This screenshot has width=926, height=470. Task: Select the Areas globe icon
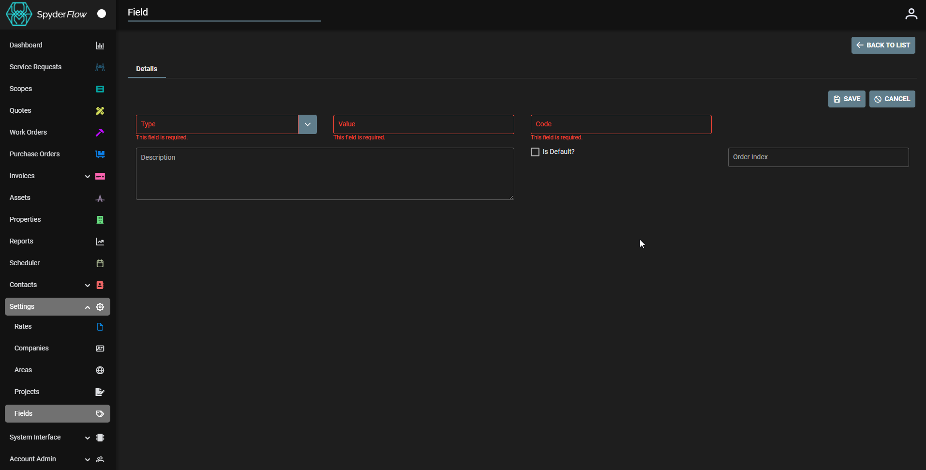tap(99, 370)
